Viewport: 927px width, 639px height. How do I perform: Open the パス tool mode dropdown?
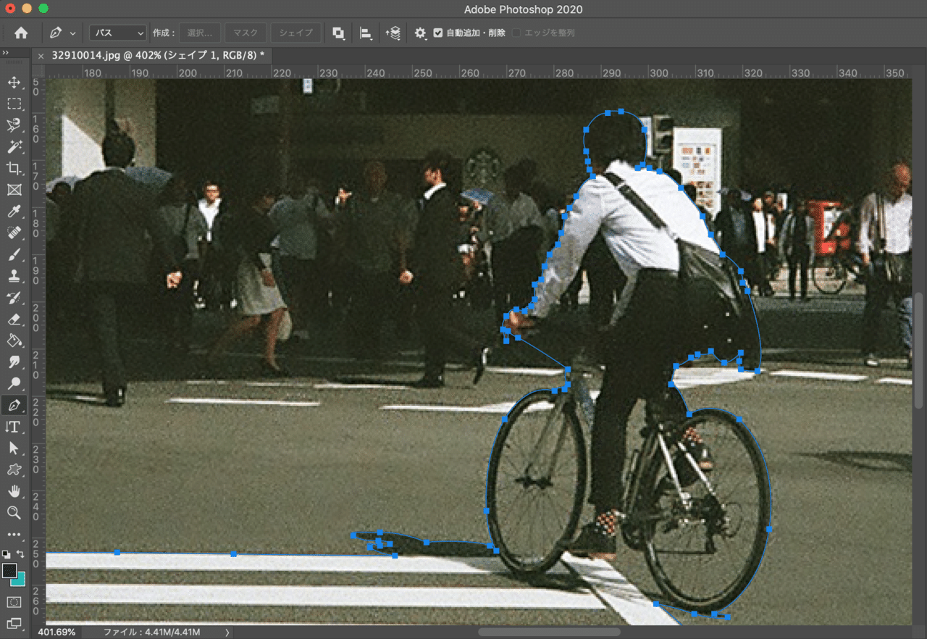point(118,33)
